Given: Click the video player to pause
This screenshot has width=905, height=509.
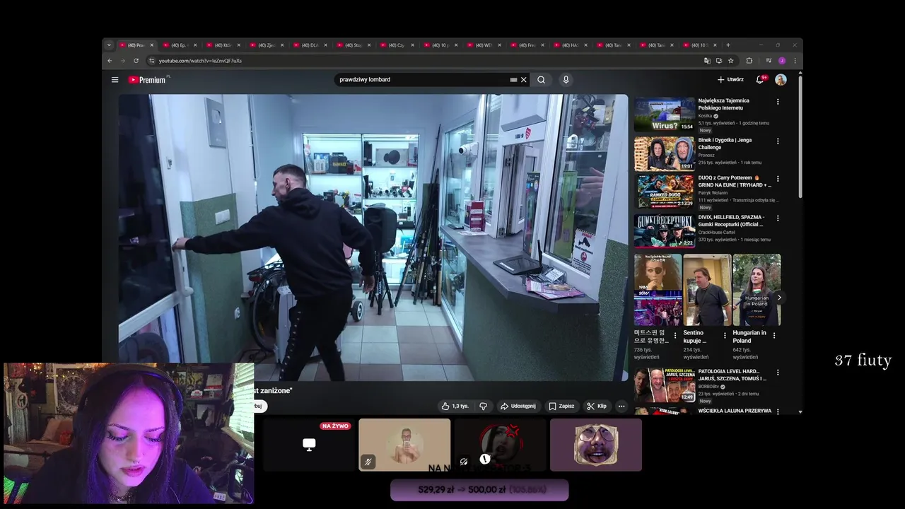Looking at the screenshot, I should (373, 238).
